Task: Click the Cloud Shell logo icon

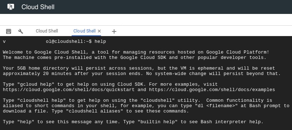Action: (x=11, y=7)
